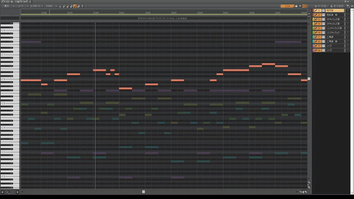This screenshot has height=199, width=354.
Task: Select track 1 矩形波 name
Action: click(x=334, y=10)
